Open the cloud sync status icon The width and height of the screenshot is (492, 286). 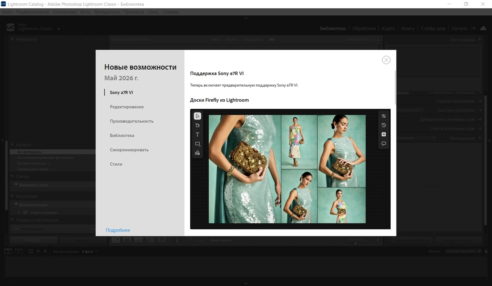483,28
